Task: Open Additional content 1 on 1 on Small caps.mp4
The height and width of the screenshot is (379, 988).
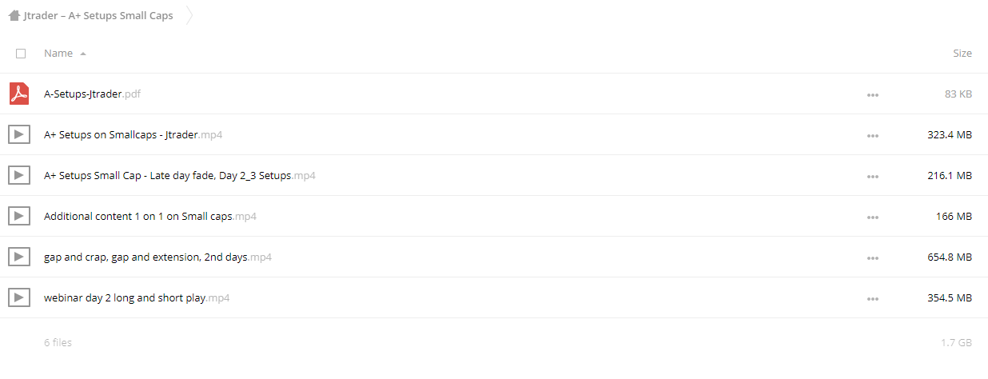Action: click(150, 217)
